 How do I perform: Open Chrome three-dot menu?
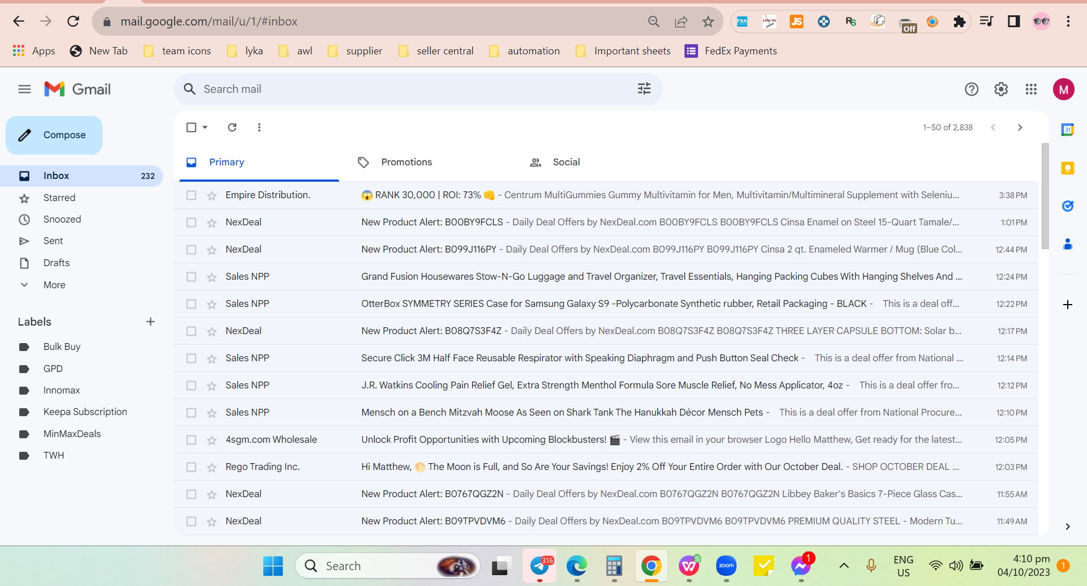tap(1068, 22)
